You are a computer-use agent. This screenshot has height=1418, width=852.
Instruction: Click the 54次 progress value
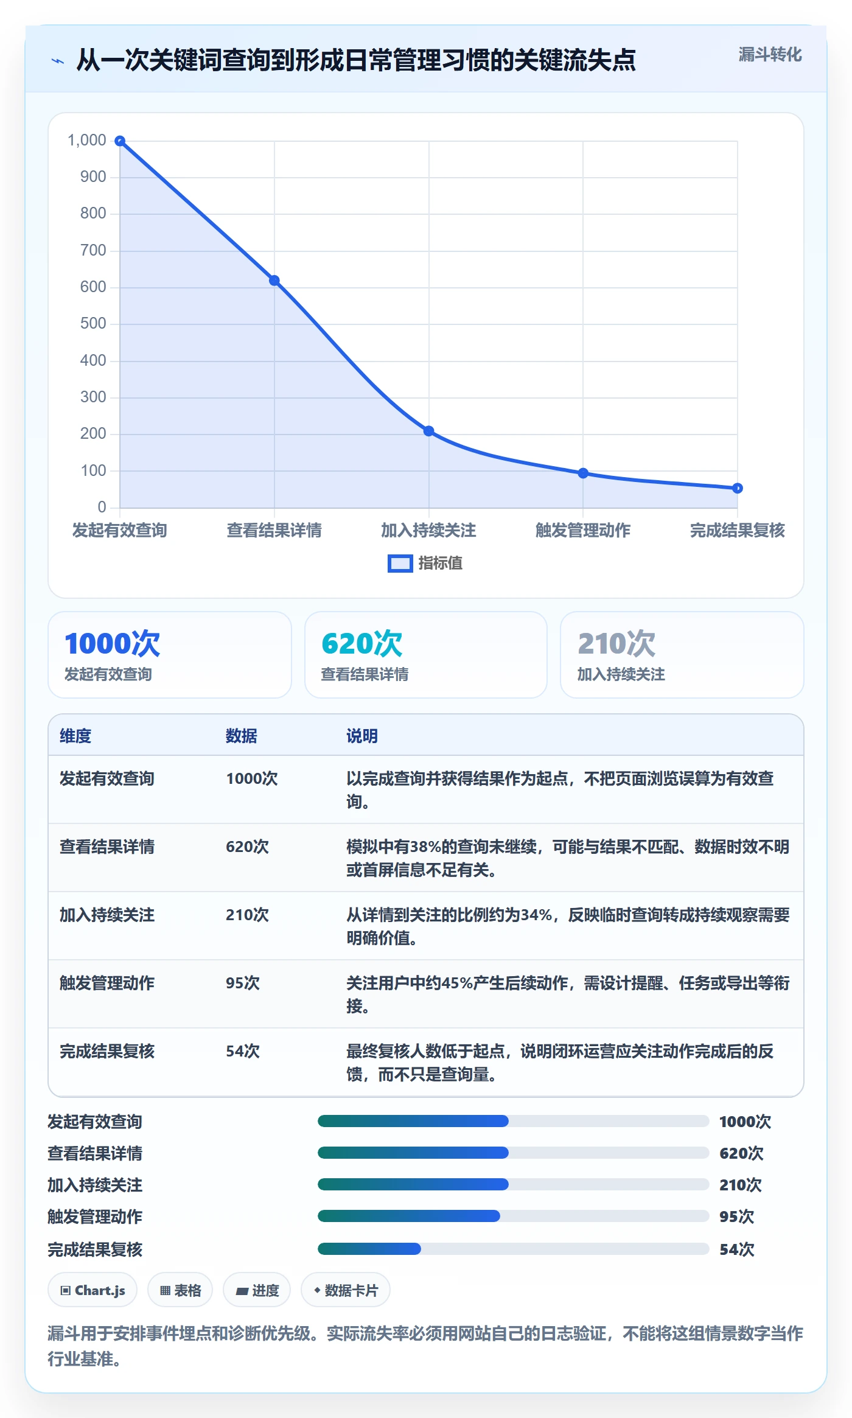coord(736,1249)
